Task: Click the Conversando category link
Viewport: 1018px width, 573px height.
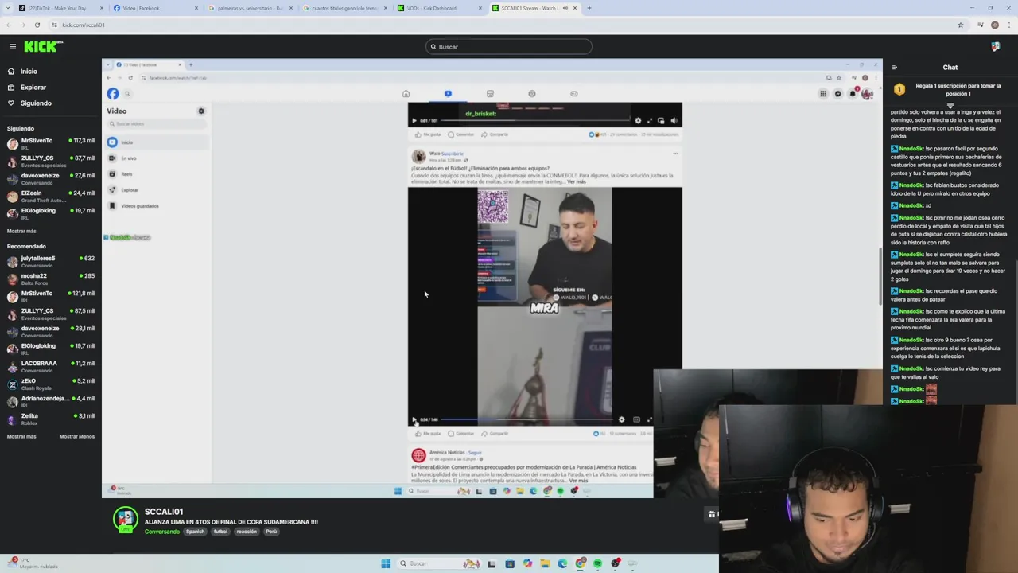Action: tap(162, 532)
